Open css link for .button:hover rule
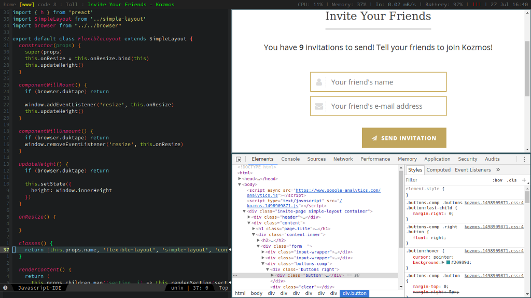Image resolution: width=531 pixels, height=298 pixels. 494,251
